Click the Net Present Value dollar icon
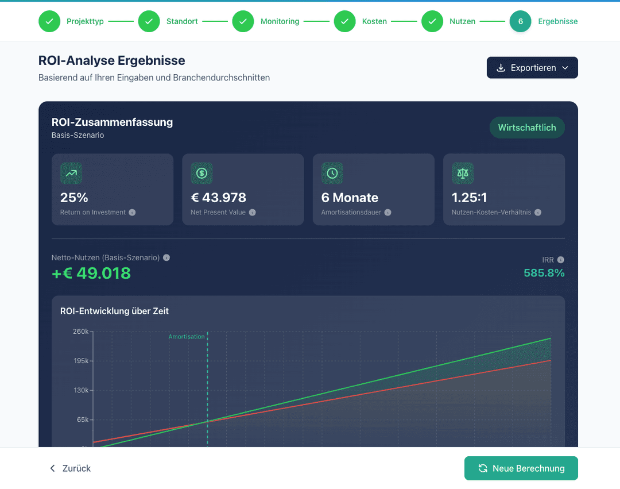The width and height of the screenshot is (620, 489). click(x=201, y=173)
